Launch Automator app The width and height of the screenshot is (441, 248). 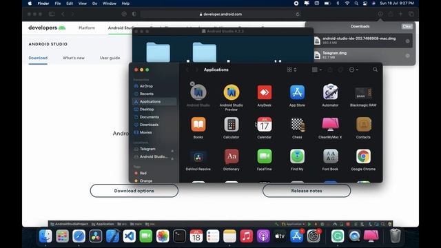330,92
